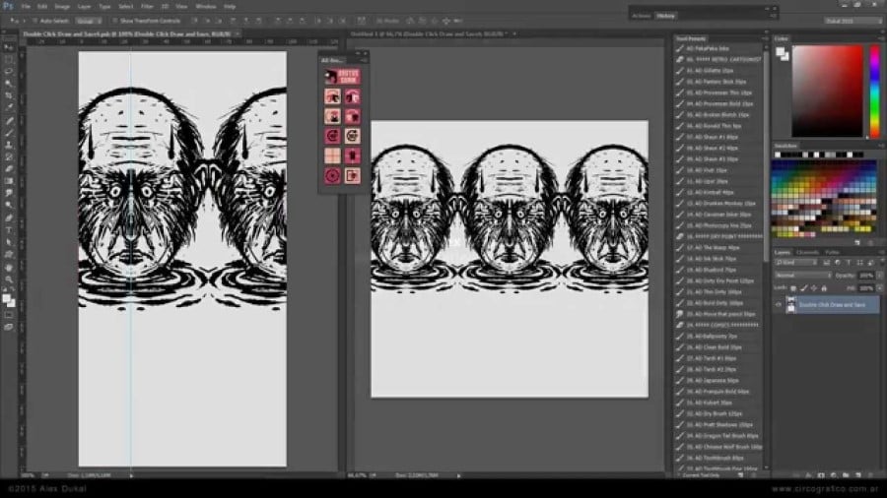887x498 pixels.
Task: Click the foreground color swatch in toolbox
Action: pos(7,296)
